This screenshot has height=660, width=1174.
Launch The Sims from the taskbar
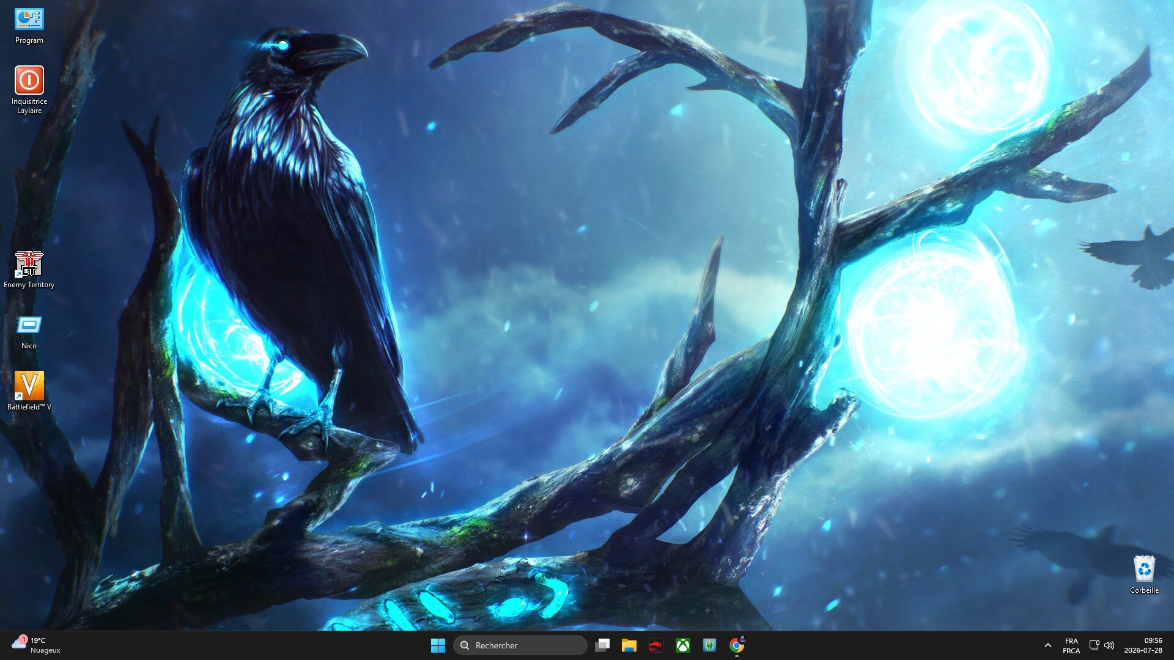710,645
